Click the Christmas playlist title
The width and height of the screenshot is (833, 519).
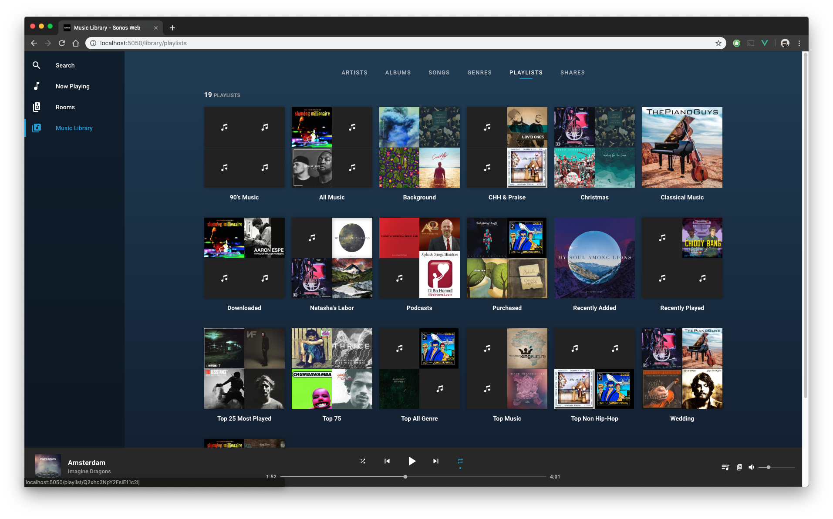(x=594, y=197)
